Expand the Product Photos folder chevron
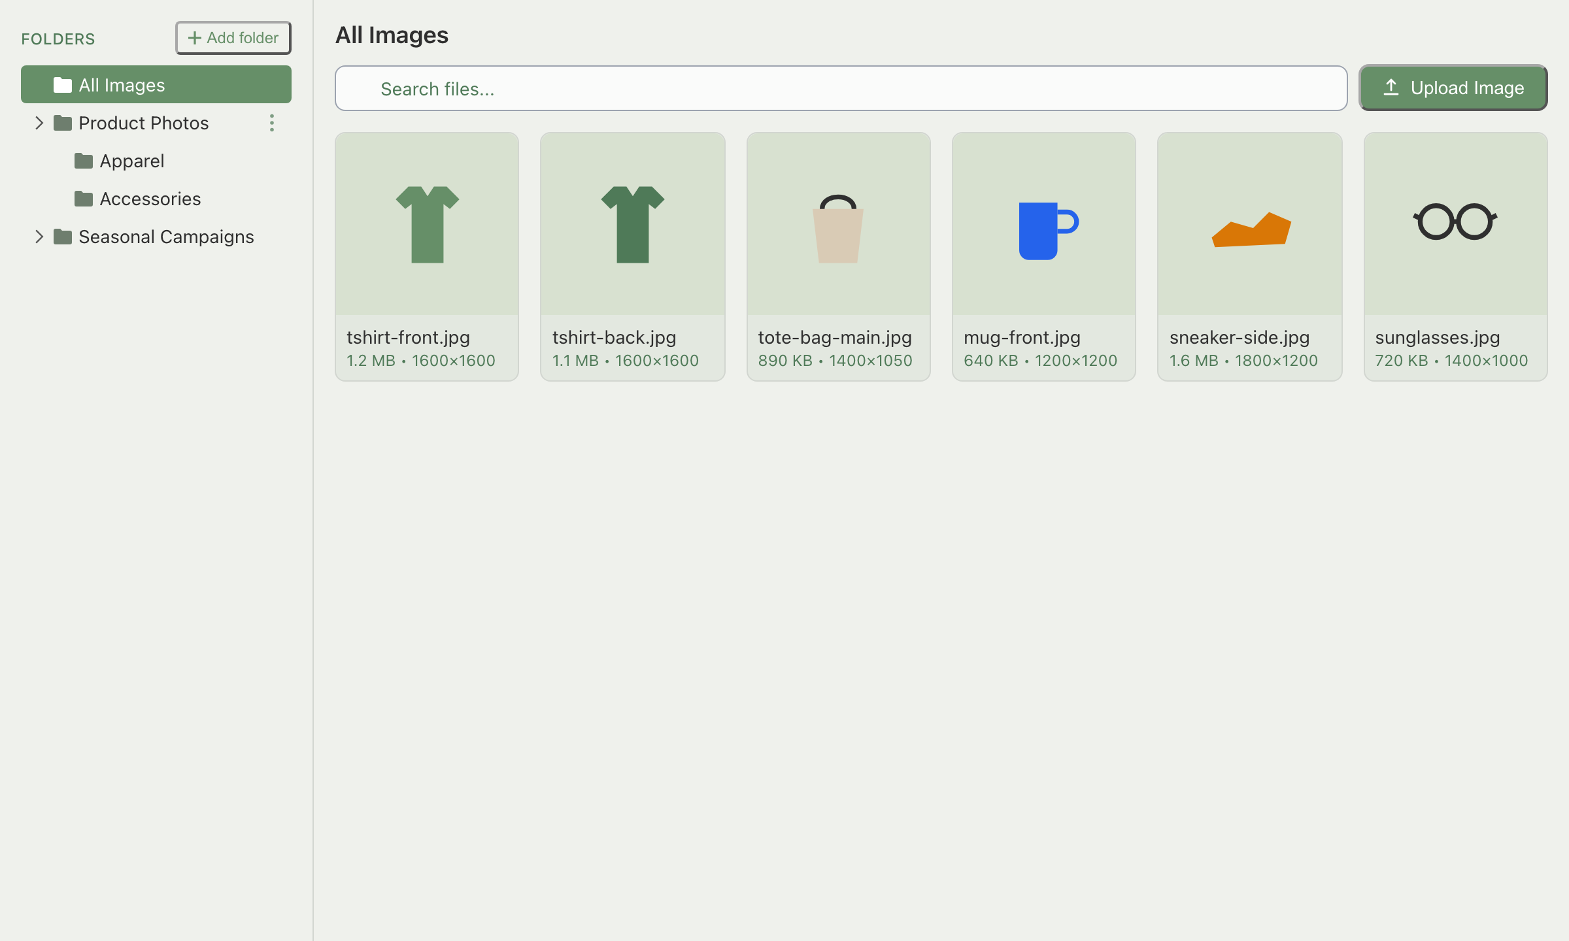The width and height of the screenshot is (1569, 941). (39, 123)
